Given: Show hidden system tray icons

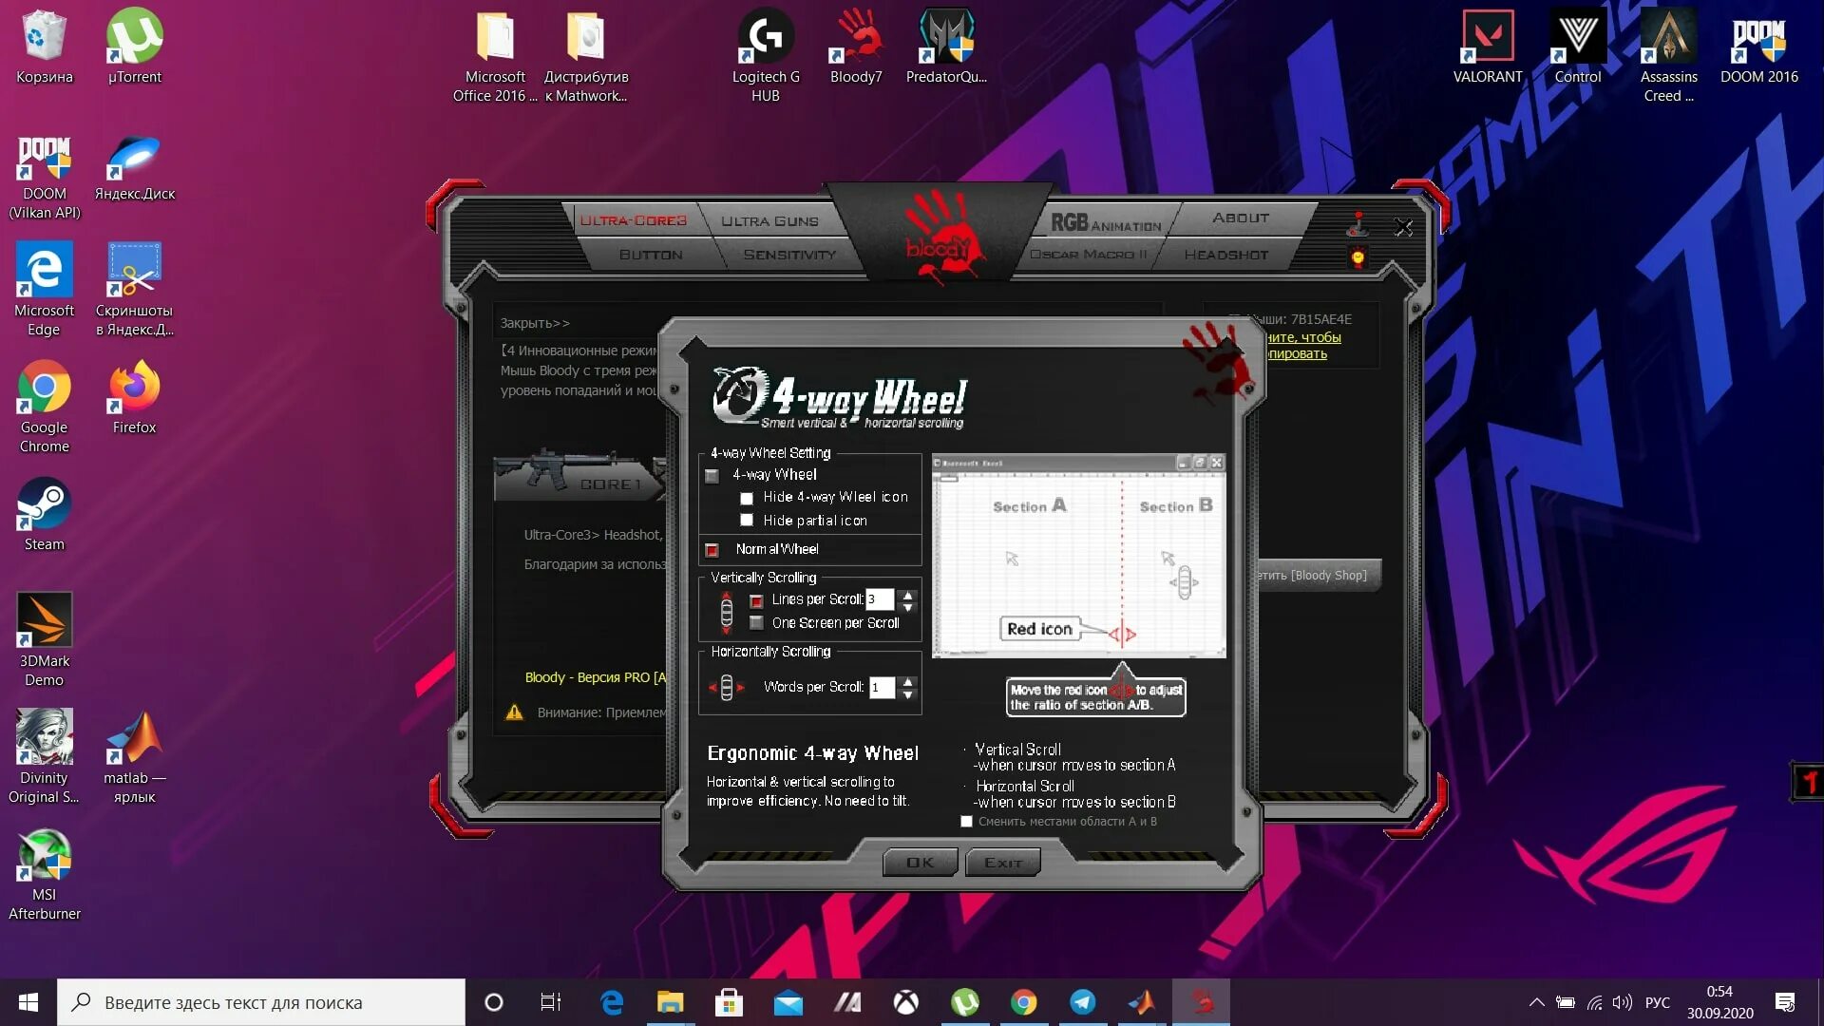Looking at the screenshot, I should pyautogui.click(x=1536, y=1002).
